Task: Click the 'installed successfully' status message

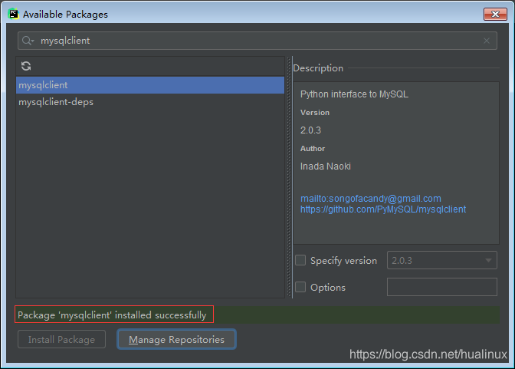Action: (x=112, y=315)
